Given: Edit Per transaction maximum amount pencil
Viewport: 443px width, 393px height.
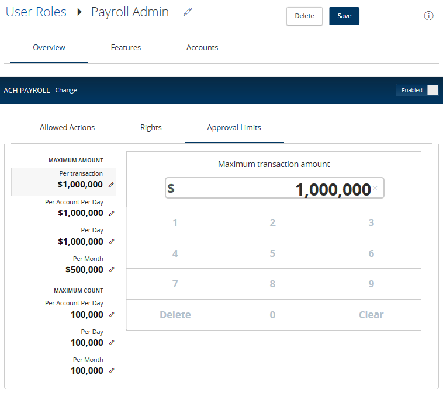Looking at the screenshot, I should tap(111, 185).
